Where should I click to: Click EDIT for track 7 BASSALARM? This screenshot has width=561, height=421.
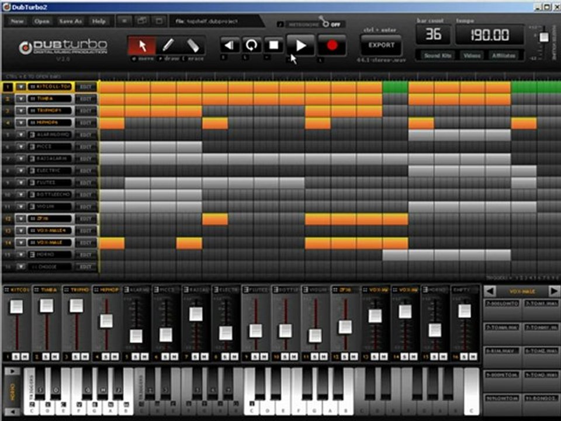(x=86, y=158)
